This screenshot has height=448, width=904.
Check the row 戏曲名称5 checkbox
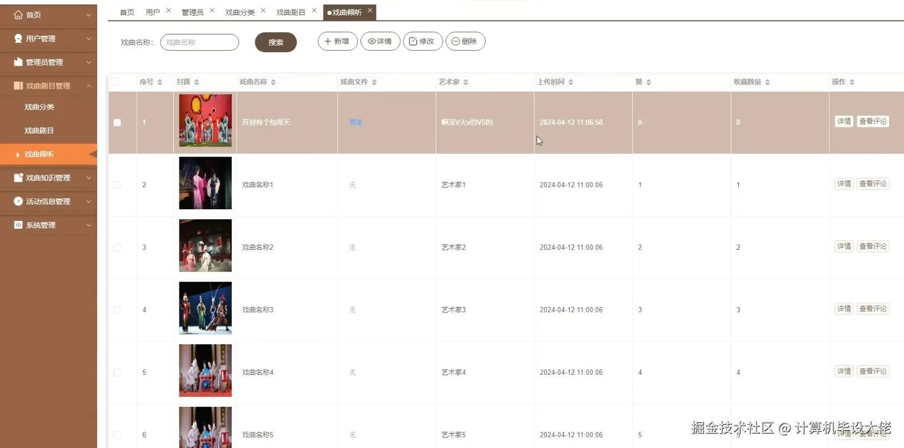[x=117, y=435]
